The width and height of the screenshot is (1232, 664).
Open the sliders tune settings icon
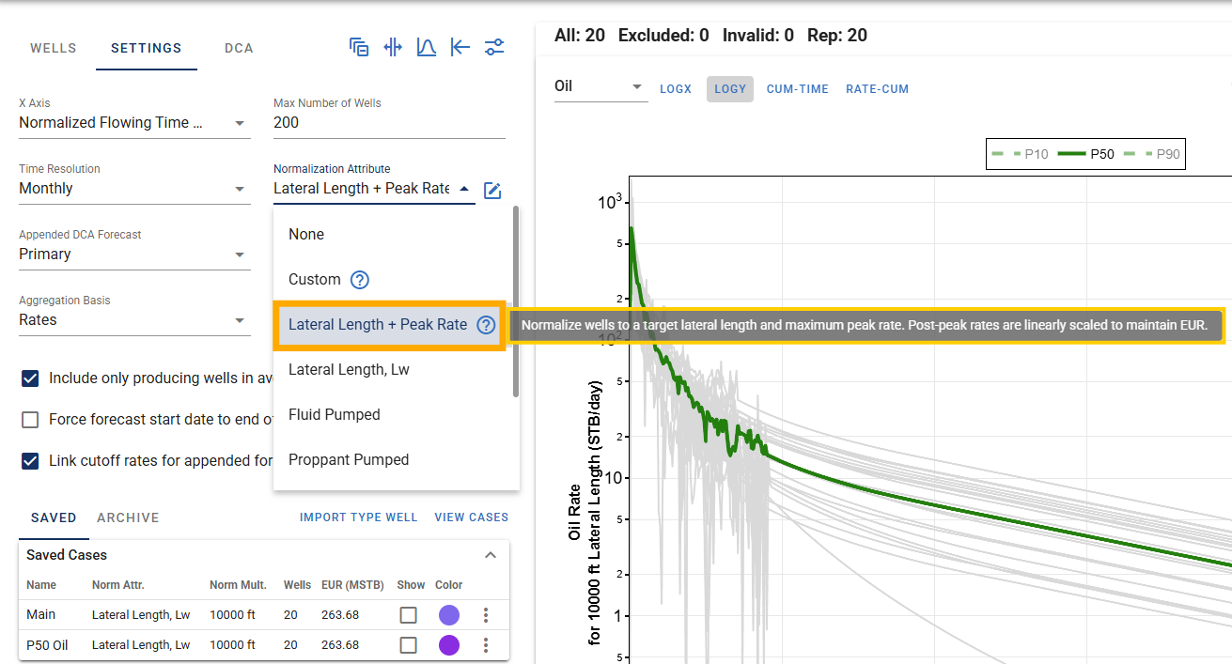(x=494, y=47)
